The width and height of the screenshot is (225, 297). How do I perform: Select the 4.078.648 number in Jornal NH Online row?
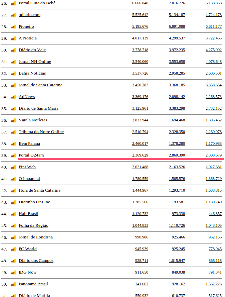click(x=214, y=62)
